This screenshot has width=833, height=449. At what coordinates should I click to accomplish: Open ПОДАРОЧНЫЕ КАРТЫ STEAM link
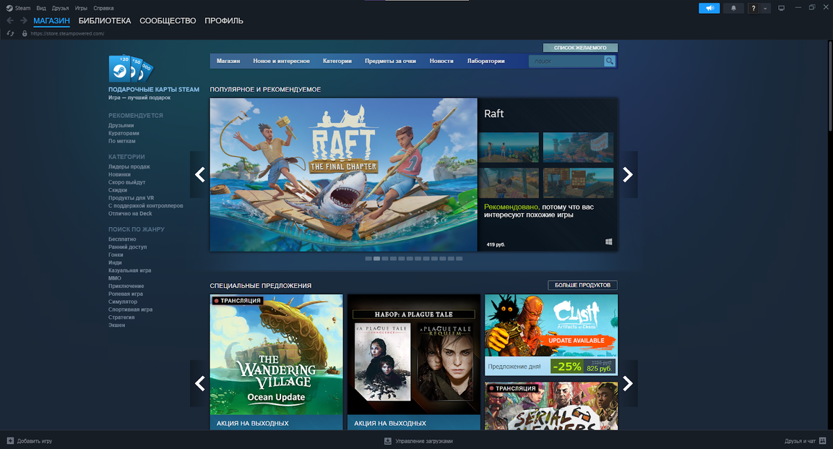click(153, 90)
